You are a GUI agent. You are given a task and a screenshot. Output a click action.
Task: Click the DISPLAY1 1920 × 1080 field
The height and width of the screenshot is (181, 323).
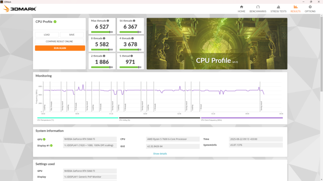[90, 146]
